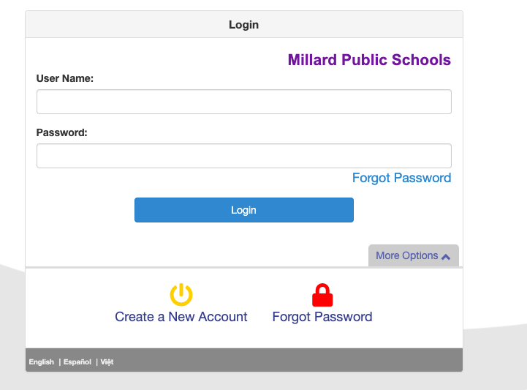
Task: Select Forgot Password link below password field
Action: [401, 178]
